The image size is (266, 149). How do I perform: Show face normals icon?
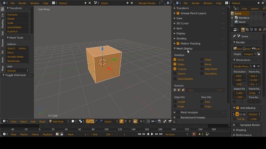pos(183,90)
